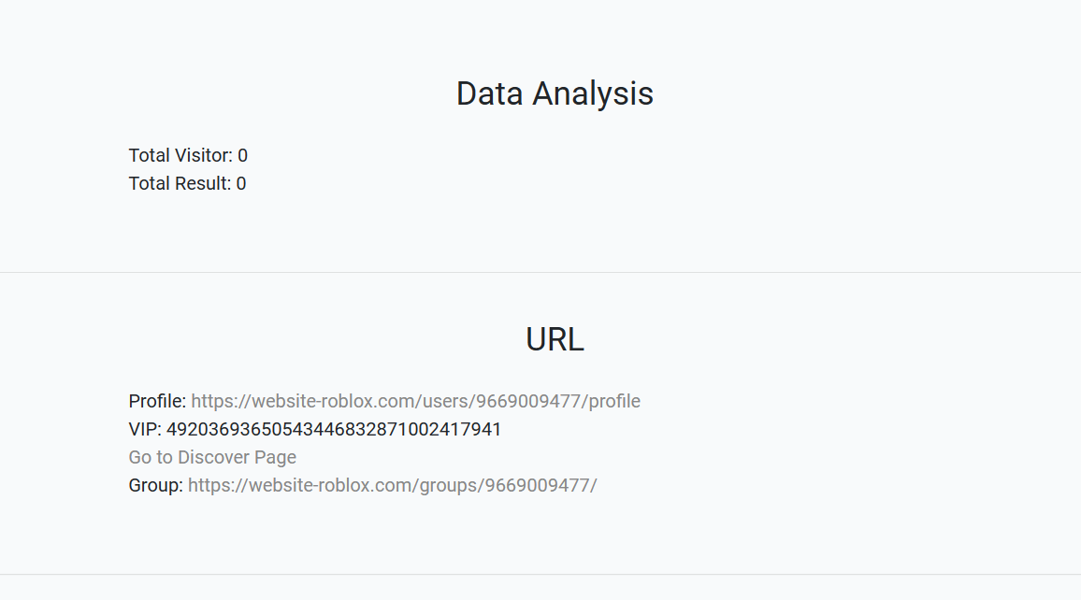Click the Total Result count value 0
The image size is (1081, 600).
point(241,183)
